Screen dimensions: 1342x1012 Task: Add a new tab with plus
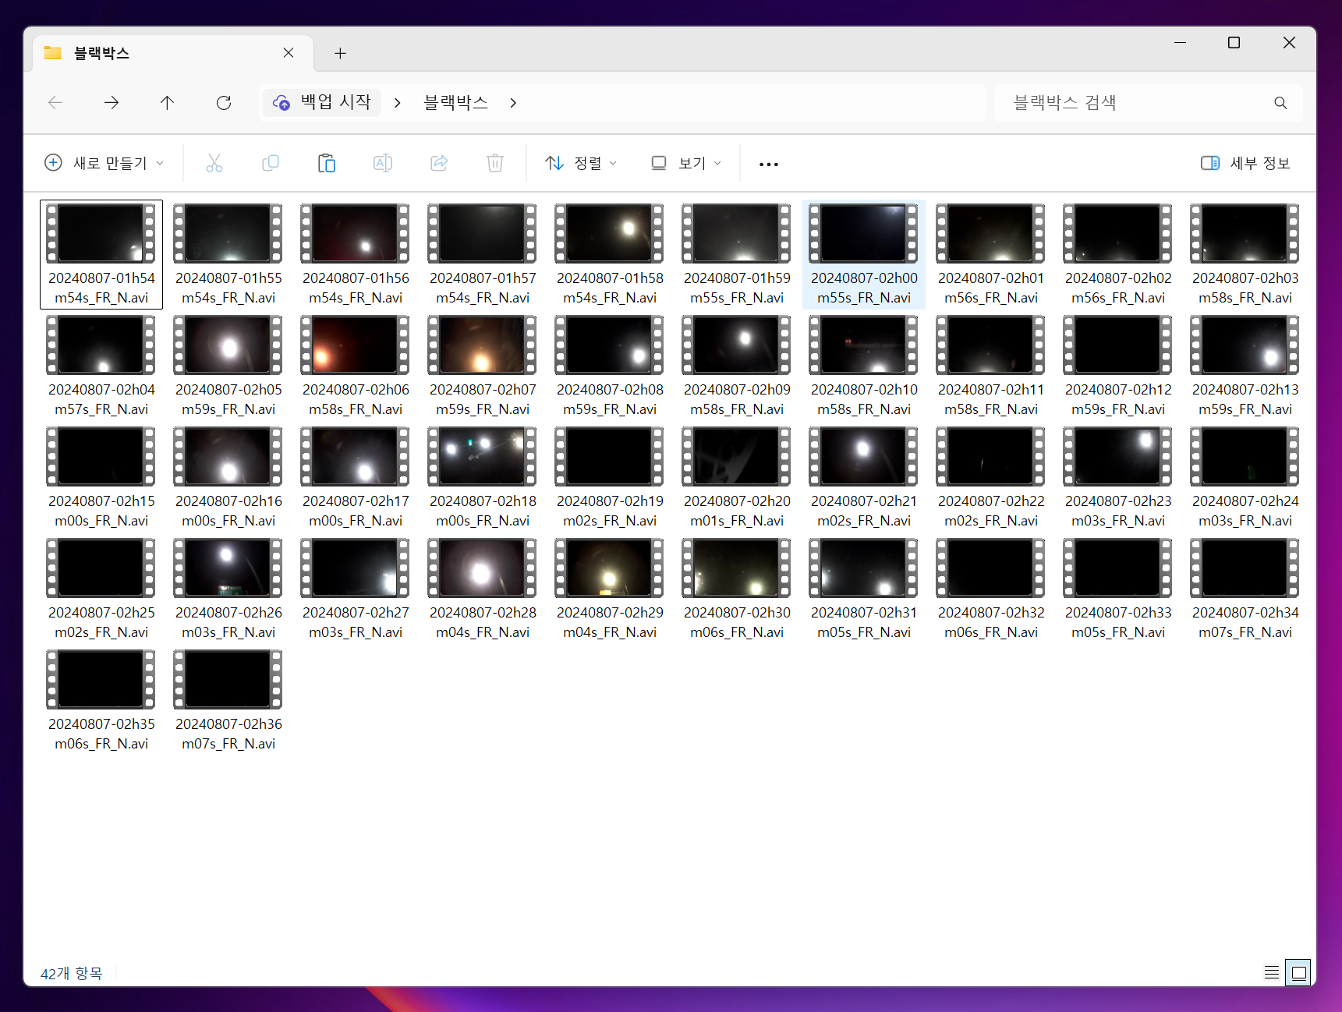tap(340, 53)
